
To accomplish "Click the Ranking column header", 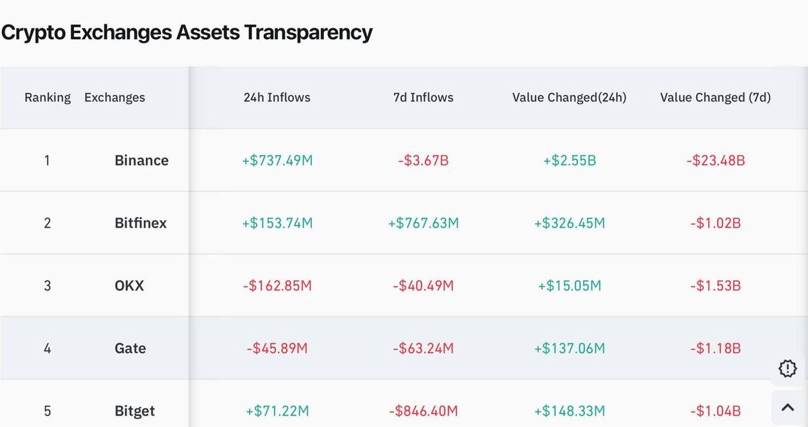I will (x=47, y=97).
